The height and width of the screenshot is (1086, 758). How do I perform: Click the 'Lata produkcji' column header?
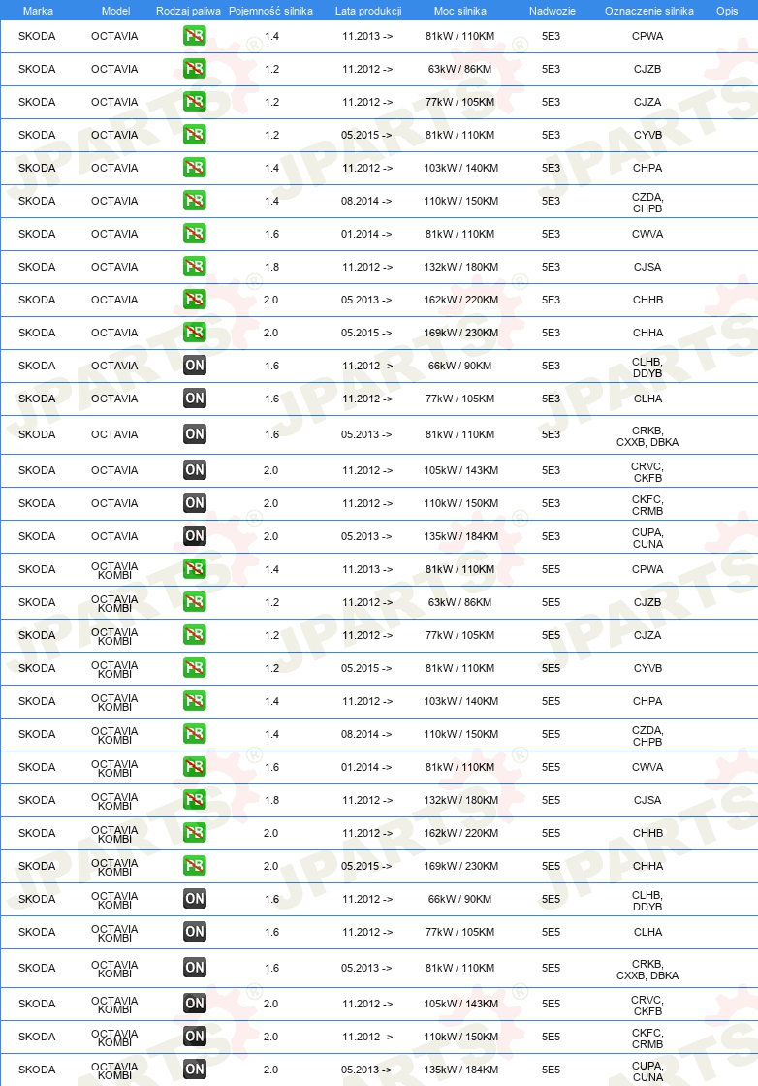[368, 11]
